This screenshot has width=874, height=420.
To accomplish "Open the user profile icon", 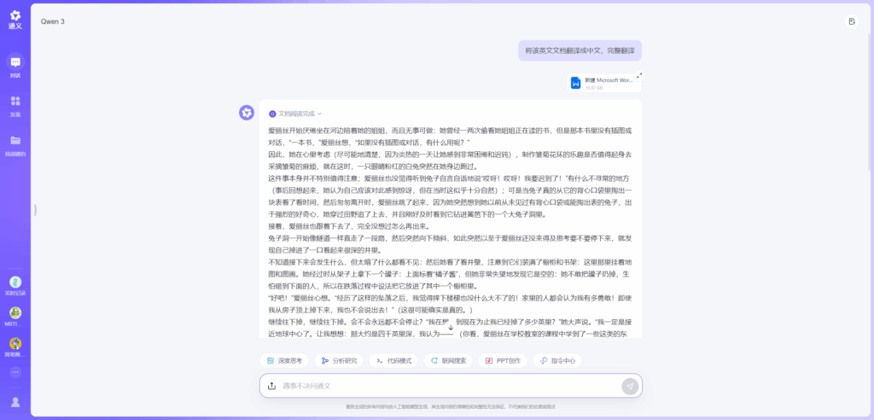I will point(15,401).
